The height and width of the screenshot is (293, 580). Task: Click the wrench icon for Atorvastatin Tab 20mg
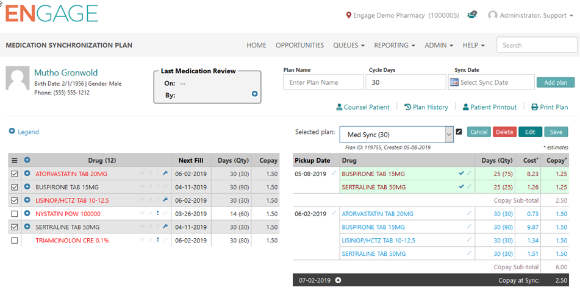pos(165,174)
